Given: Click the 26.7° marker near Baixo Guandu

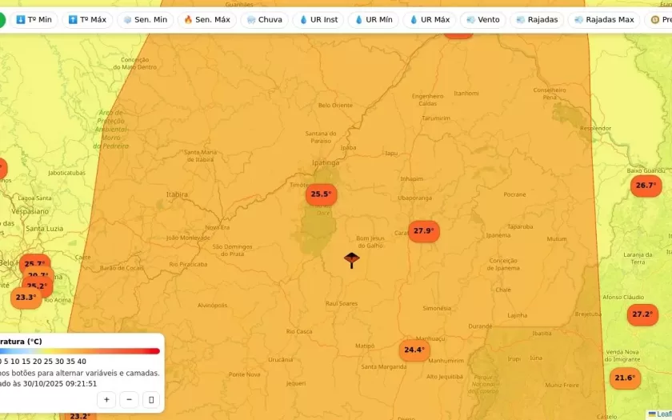Looking at the screenshot, I should (646, 186).
